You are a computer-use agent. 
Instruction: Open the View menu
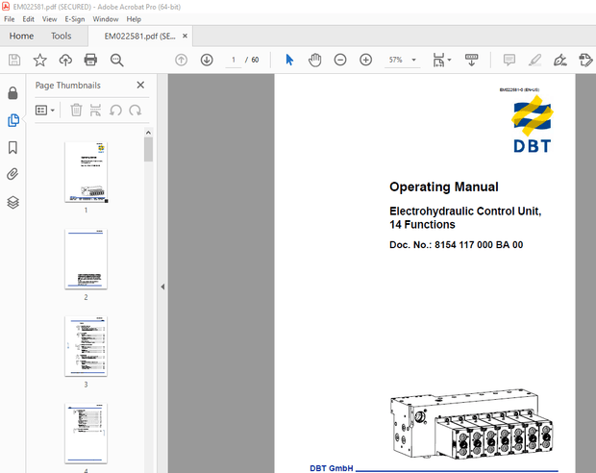(49, 19)
